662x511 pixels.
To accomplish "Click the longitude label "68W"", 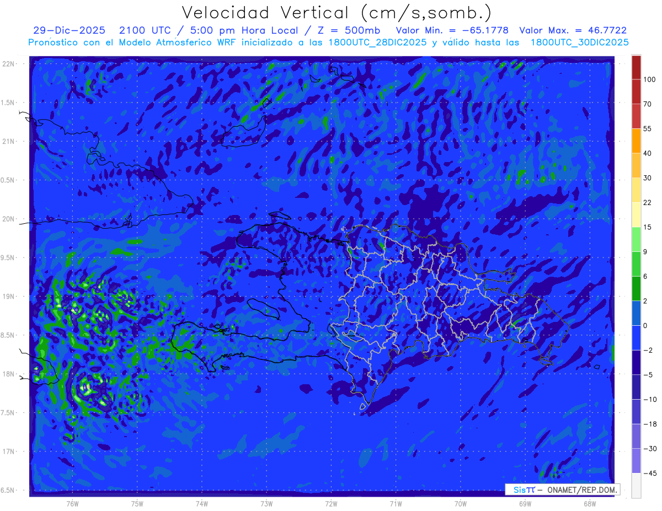I will tap(590, 504).
